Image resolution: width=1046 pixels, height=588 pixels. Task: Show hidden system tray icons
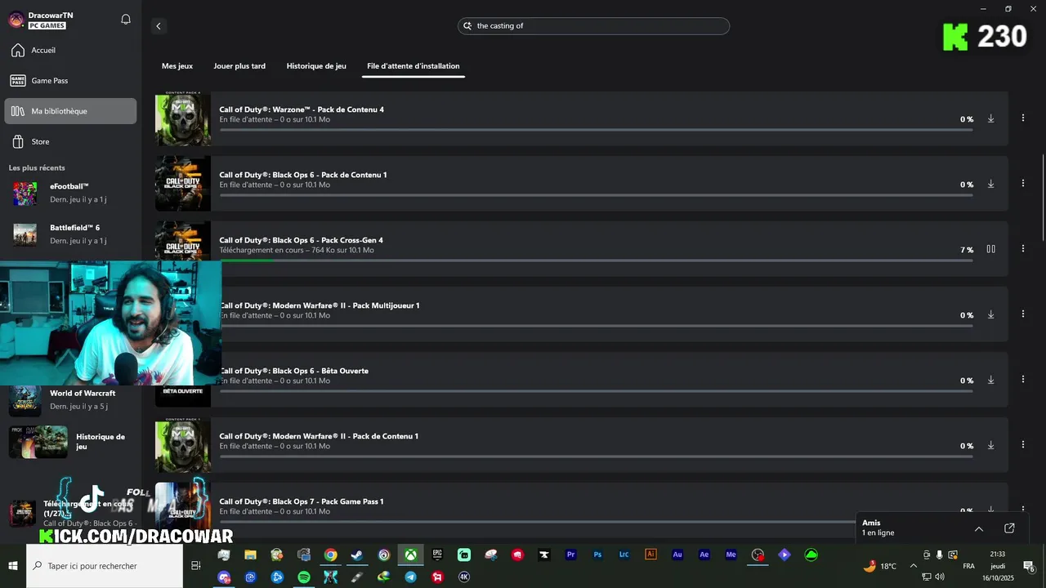(913, 566)
